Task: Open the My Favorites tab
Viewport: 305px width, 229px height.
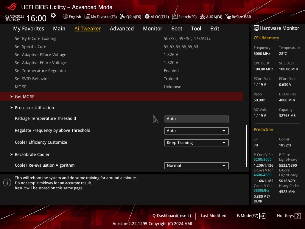Action: (29, 28)
